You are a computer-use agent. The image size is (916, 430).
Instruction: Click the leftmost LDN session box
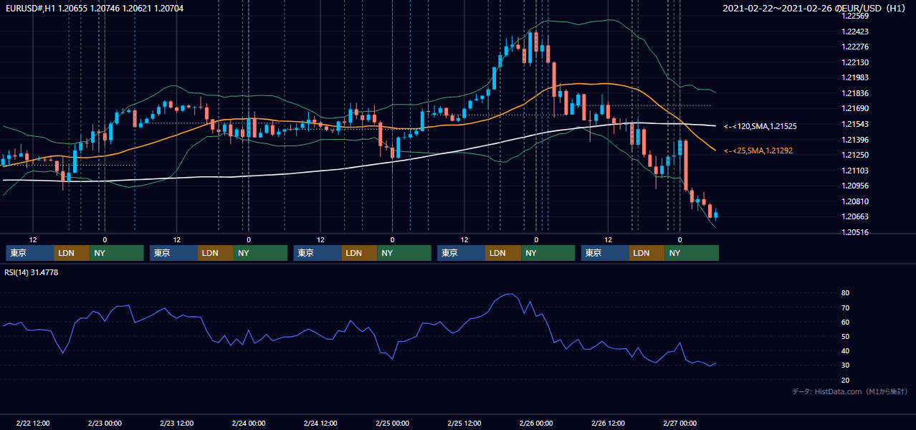pos(72,253)
